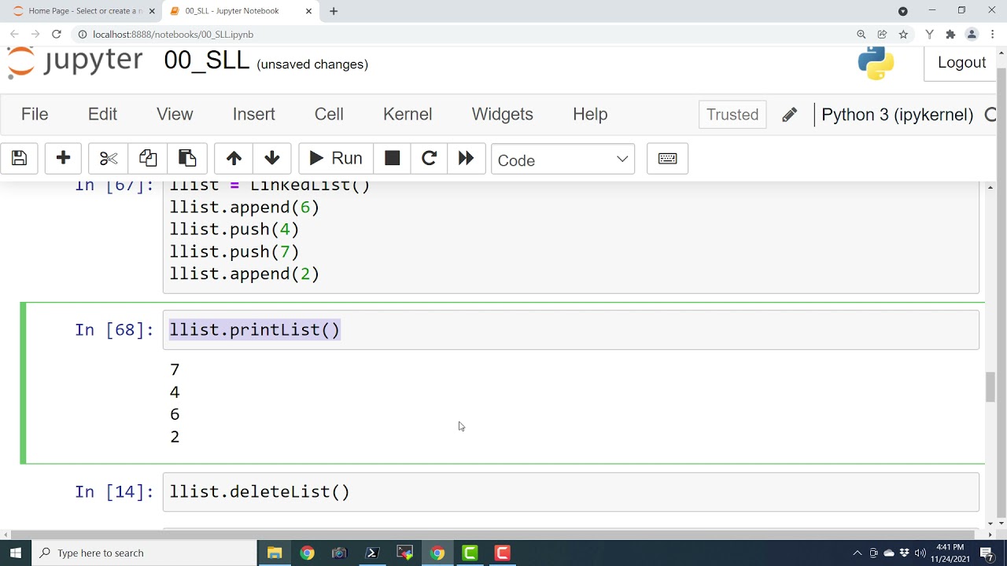Close the 00_SLL notebook tab
1007x566 pixels.
click(308, 11)
